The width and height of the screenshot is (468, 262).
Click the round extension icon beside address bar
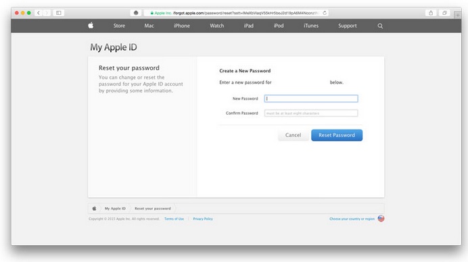[x=136, y=13]
